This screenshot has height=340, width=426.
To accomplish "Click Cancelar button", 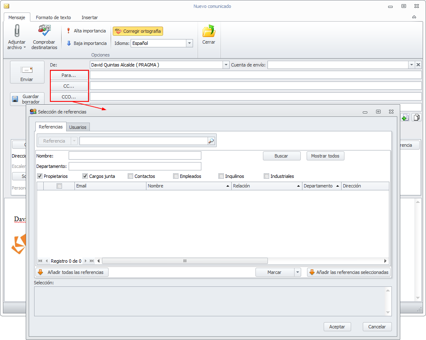I will pyautogui.click(x=377, y=327).
